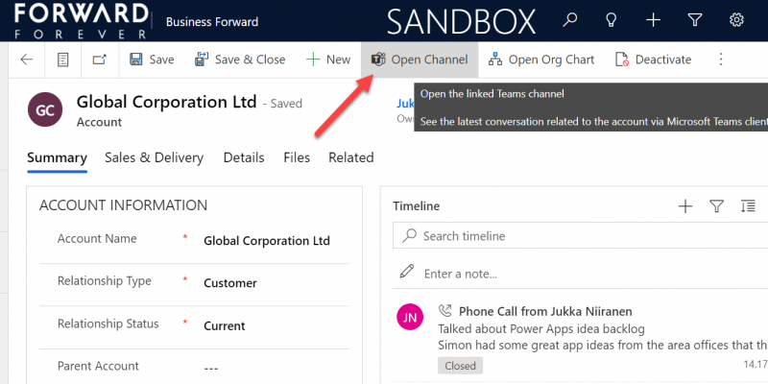Image resolution: width=768 pixels, height=384 pixels.
Task: Click the search magnifier icon in header
Action: (x=570, y=20)
